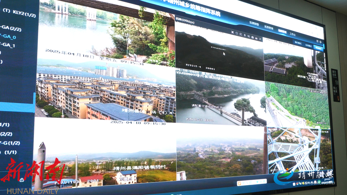Click the snapshot camera icon on the video toolbar
The image size is (347, 195).
click(x=252, y=37)
